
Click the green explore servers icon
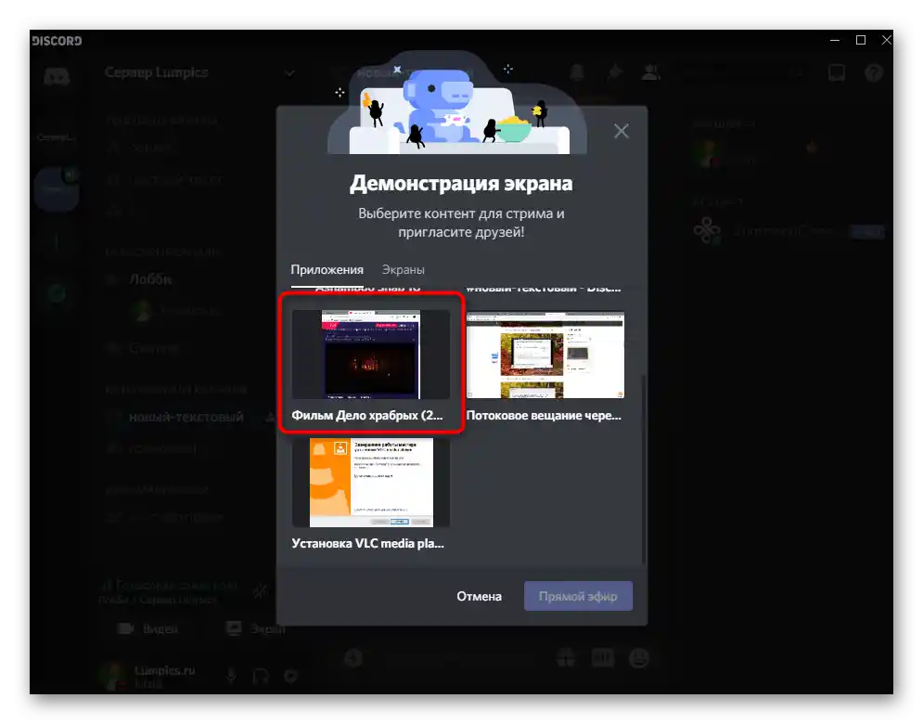pos(57,292)
